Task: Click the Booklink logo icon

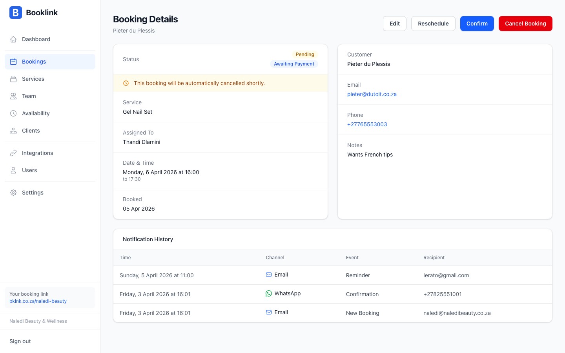Action: click(15, 13)
